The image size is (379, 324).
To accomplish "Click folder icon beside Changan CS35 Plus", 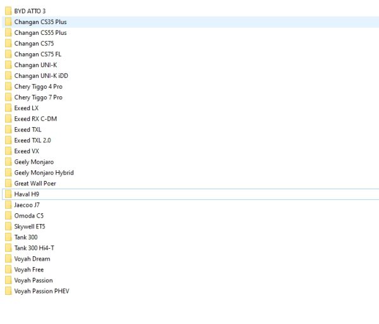I will click(8, 22).
